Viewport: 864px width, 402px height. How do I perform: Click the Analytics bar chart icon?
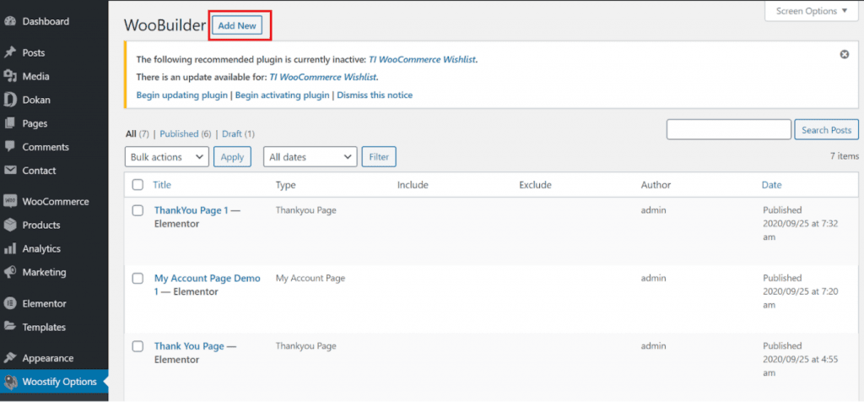coord(10,248)
